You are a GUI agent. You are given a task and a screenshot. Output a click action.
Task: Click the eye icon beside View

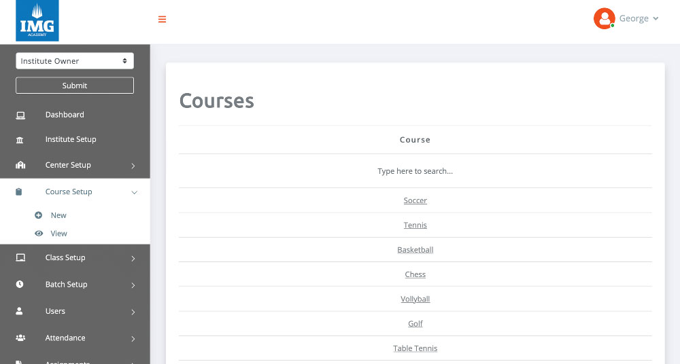(x=39, y=234)
